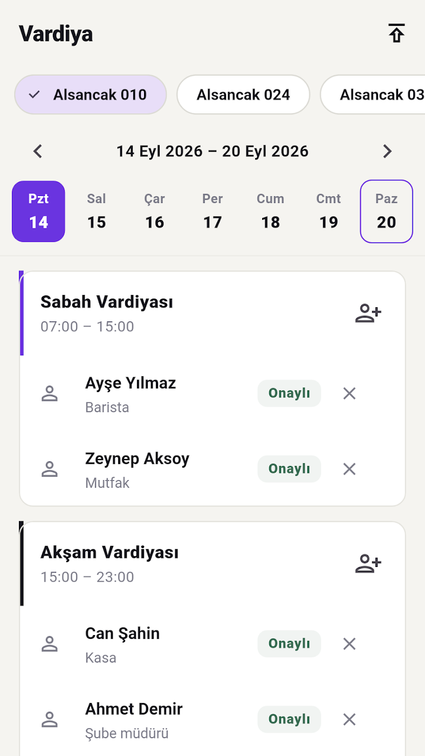Go to next week with right chevron
Image resolution: width=425 pixels, height=756 pixels.
pos(387,151)
